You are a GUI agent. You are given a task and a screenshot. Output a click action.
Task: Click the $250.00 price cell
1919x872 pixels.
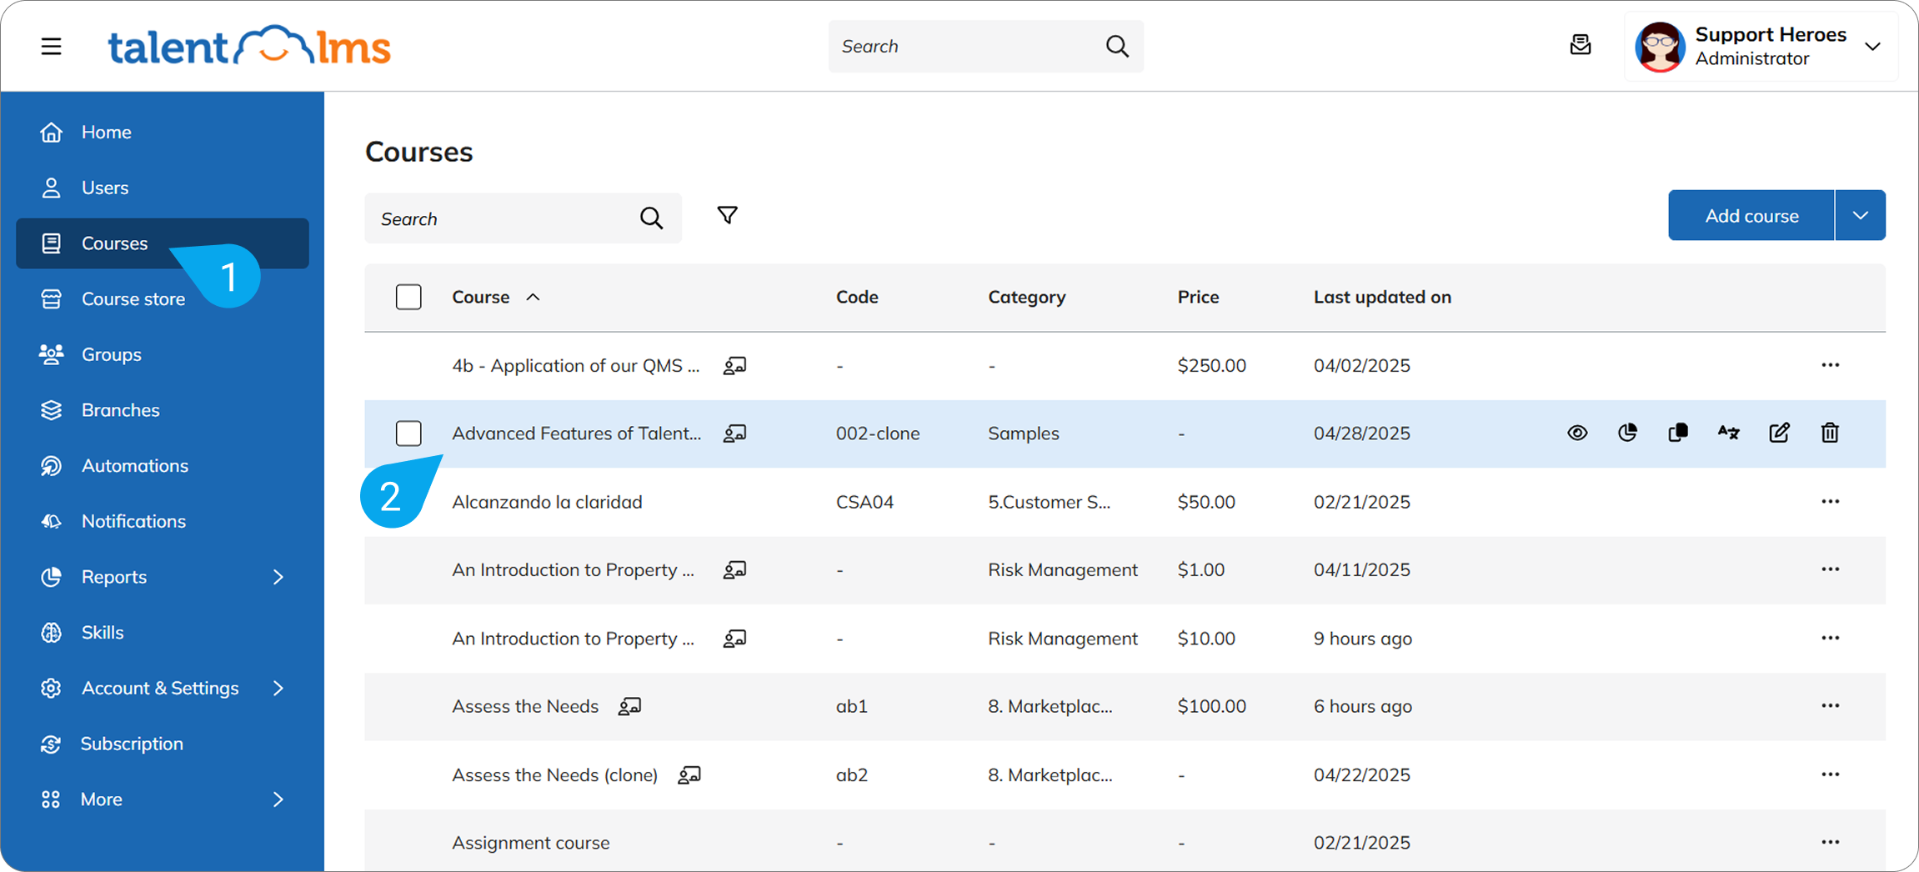pyautogui.click(x=1211, y=365)
